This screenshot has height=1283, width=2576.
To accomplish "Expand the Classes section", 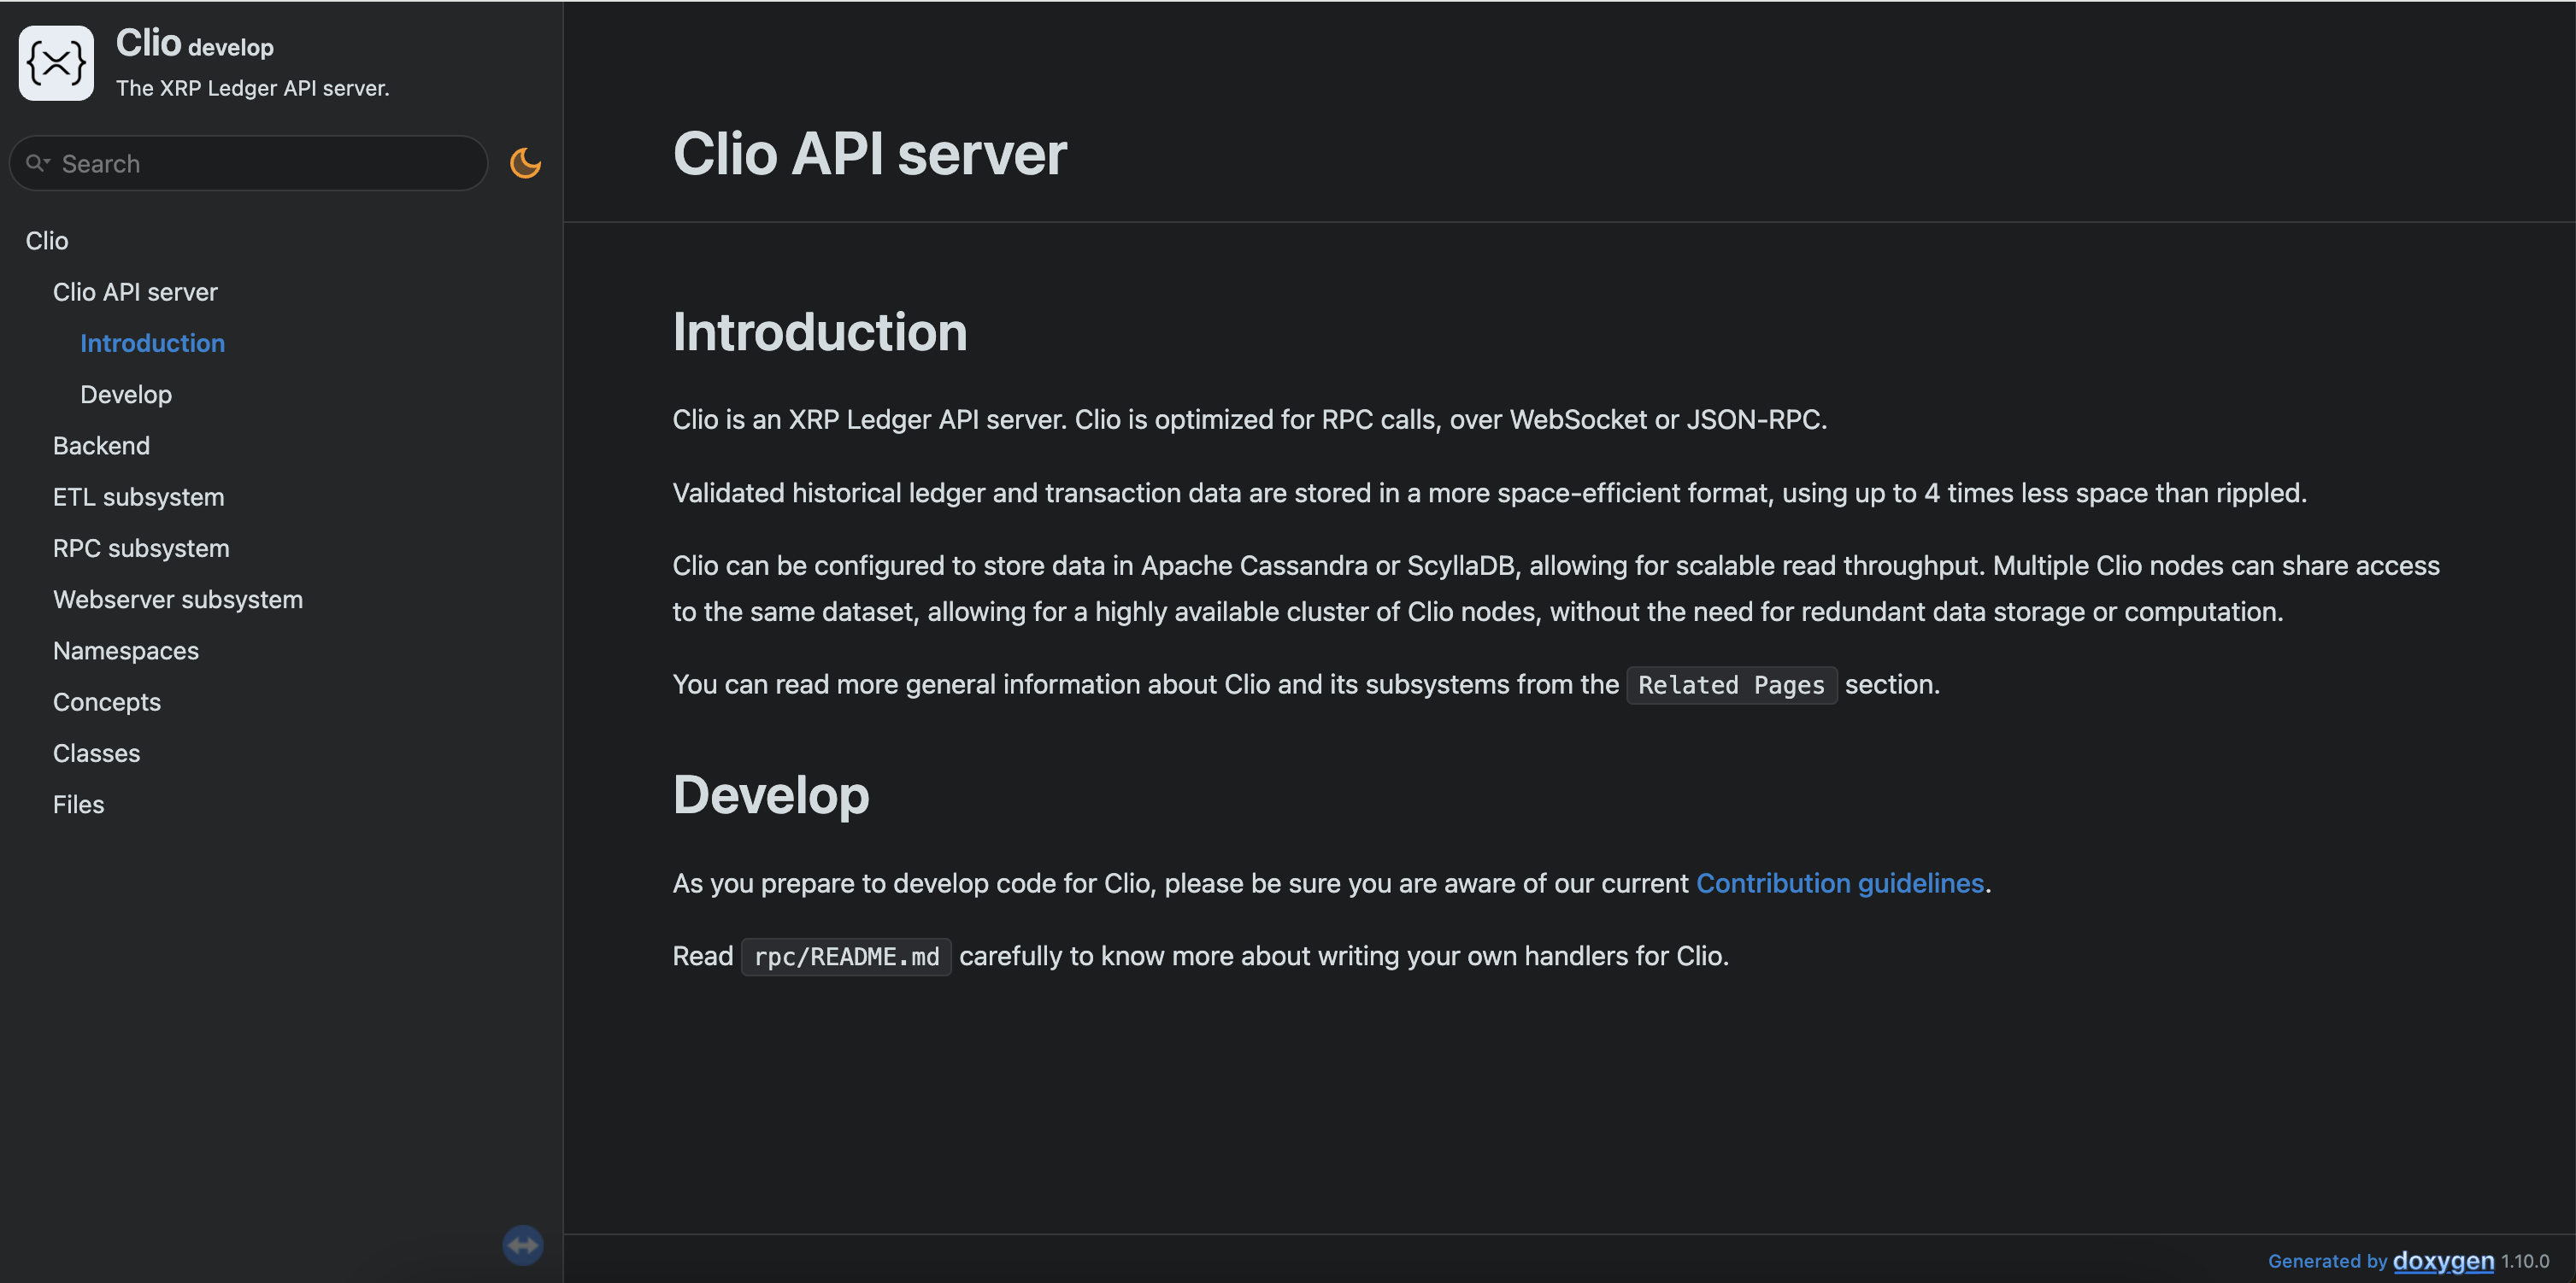I will point(96,753).
